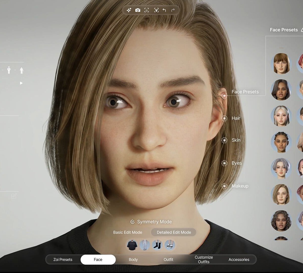Click the face capture icon
The image size is (303, 273).
tap(146, 10)
